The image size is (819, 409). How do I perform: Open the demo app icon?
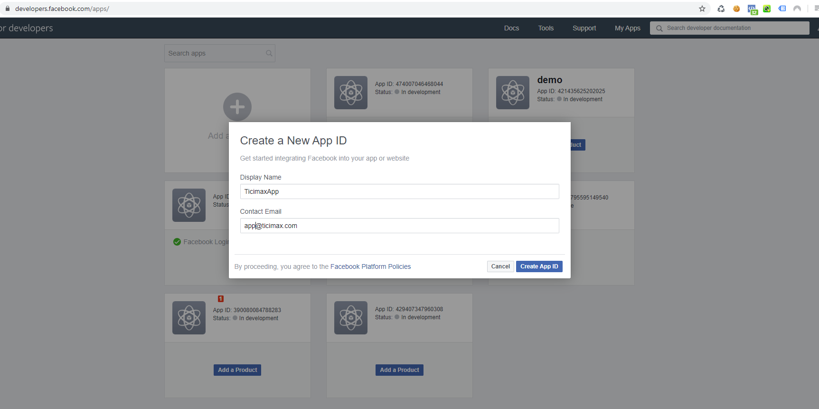(513, 93)
